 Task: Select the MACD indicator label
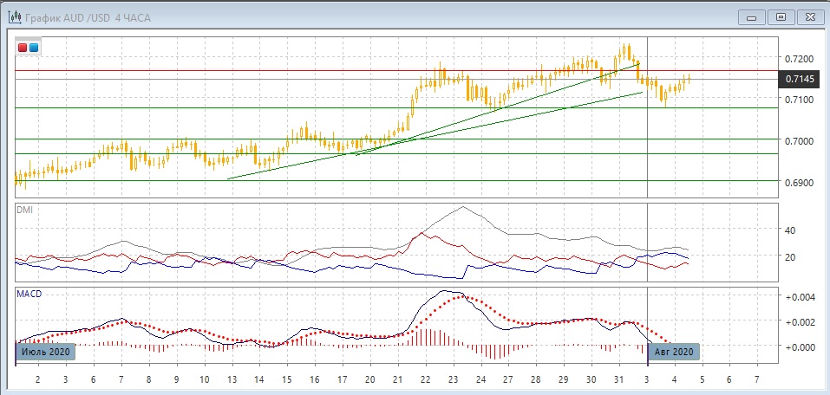[29, 294]
